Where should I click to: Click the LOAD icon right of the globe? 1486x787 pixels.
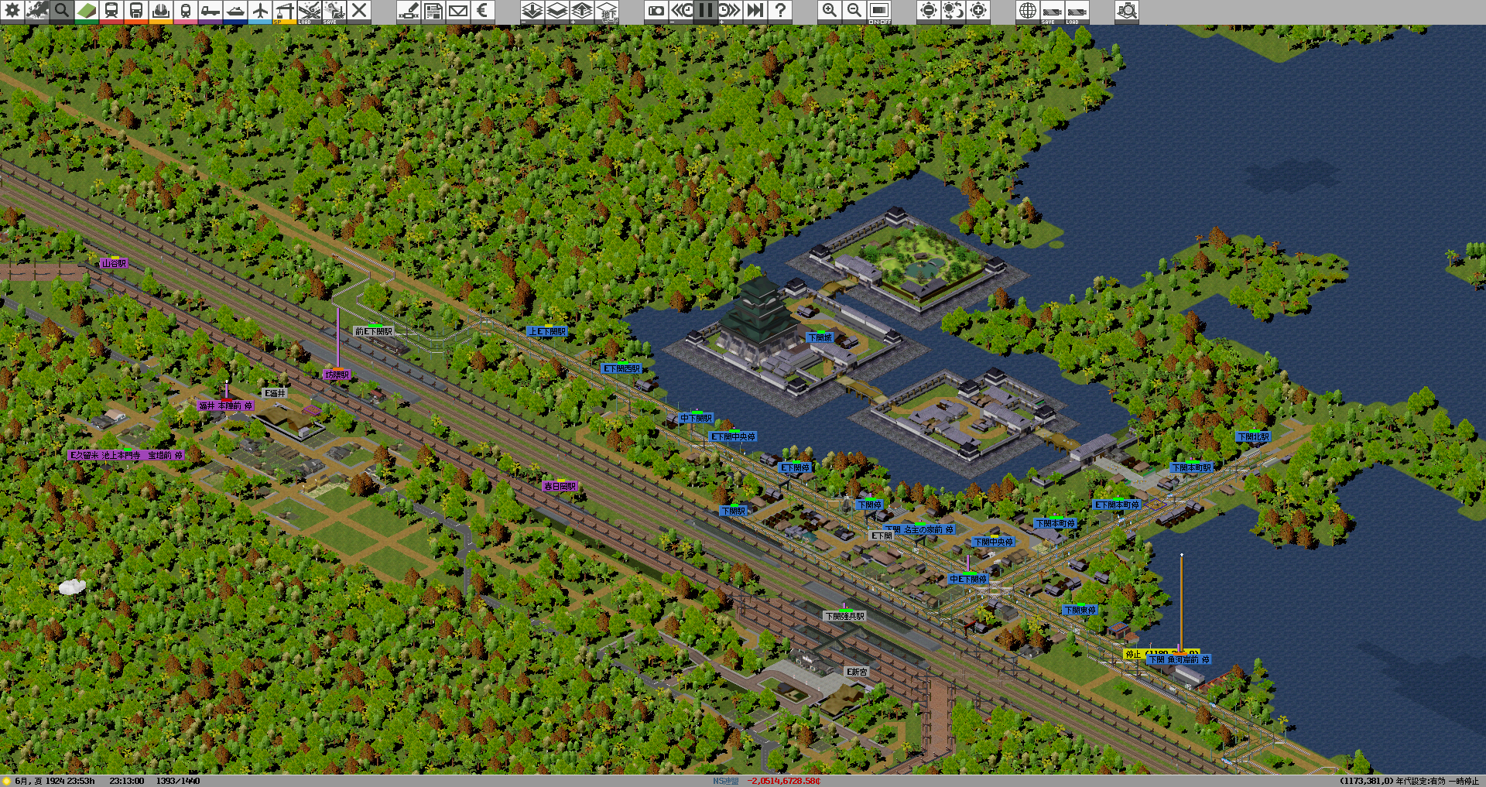pos(1077,11)
